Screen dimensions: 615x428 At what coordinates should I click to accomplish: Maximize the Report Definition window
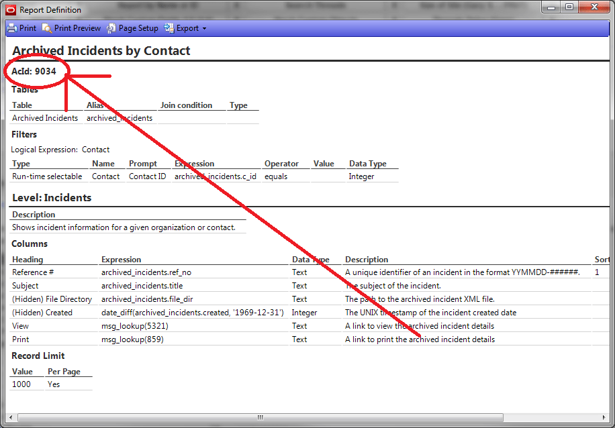(x=568, y=7)
